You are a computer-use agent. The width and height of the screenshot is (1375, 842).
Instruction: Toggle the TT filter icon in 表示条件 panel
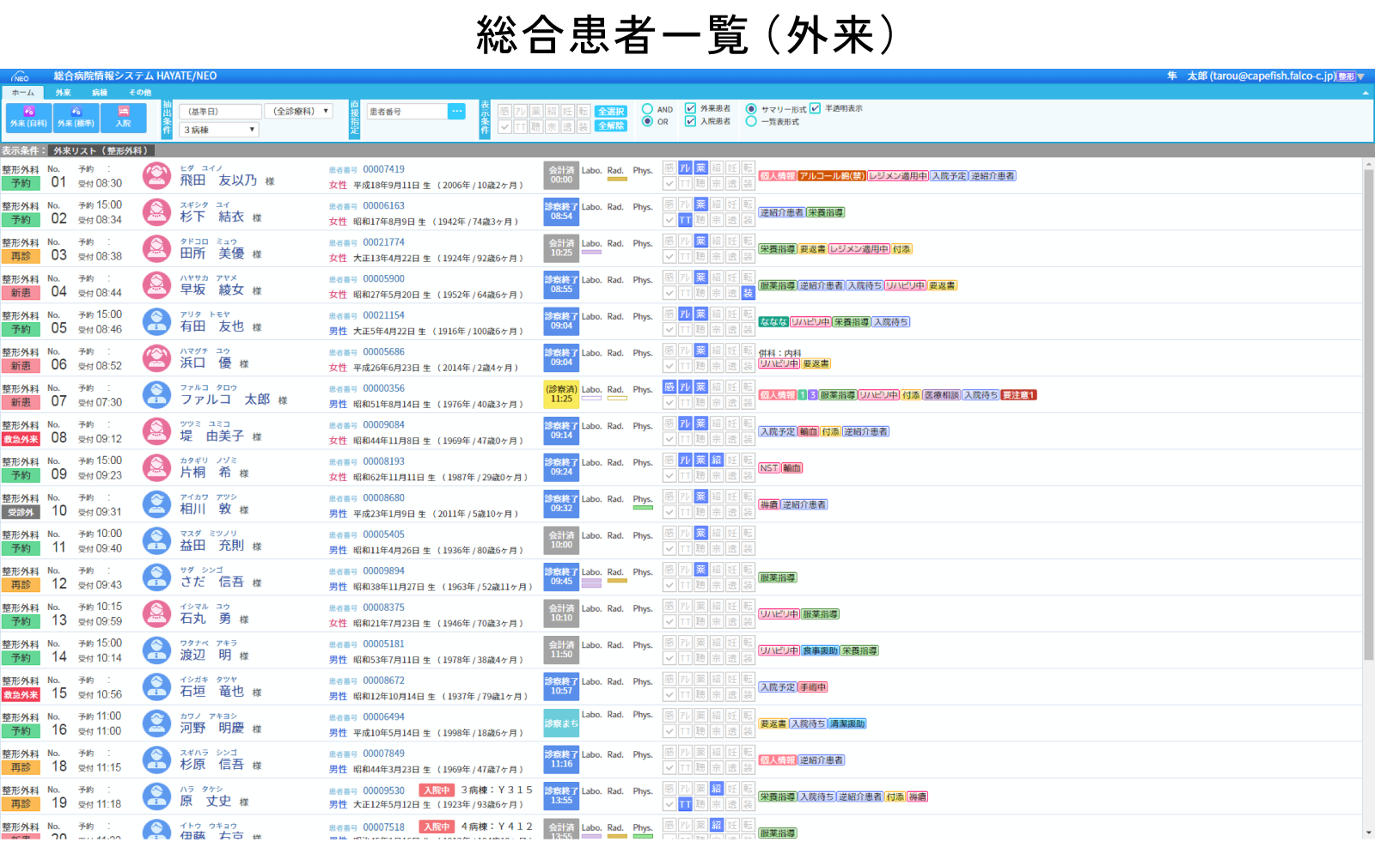[x=520, y=127]
